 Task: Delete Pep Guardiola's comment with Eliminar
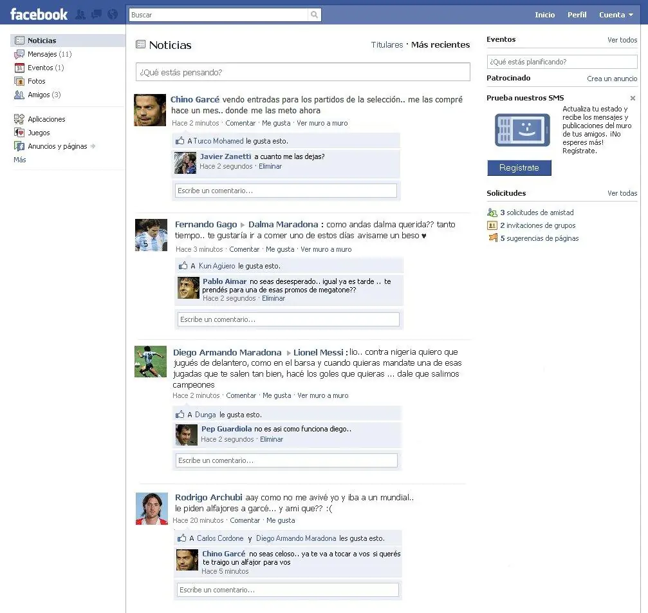[272, 439]
